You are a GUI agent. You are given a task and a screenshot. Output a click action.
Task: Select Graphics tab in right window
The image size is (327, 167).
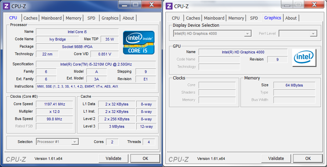[x=272, y=18]
